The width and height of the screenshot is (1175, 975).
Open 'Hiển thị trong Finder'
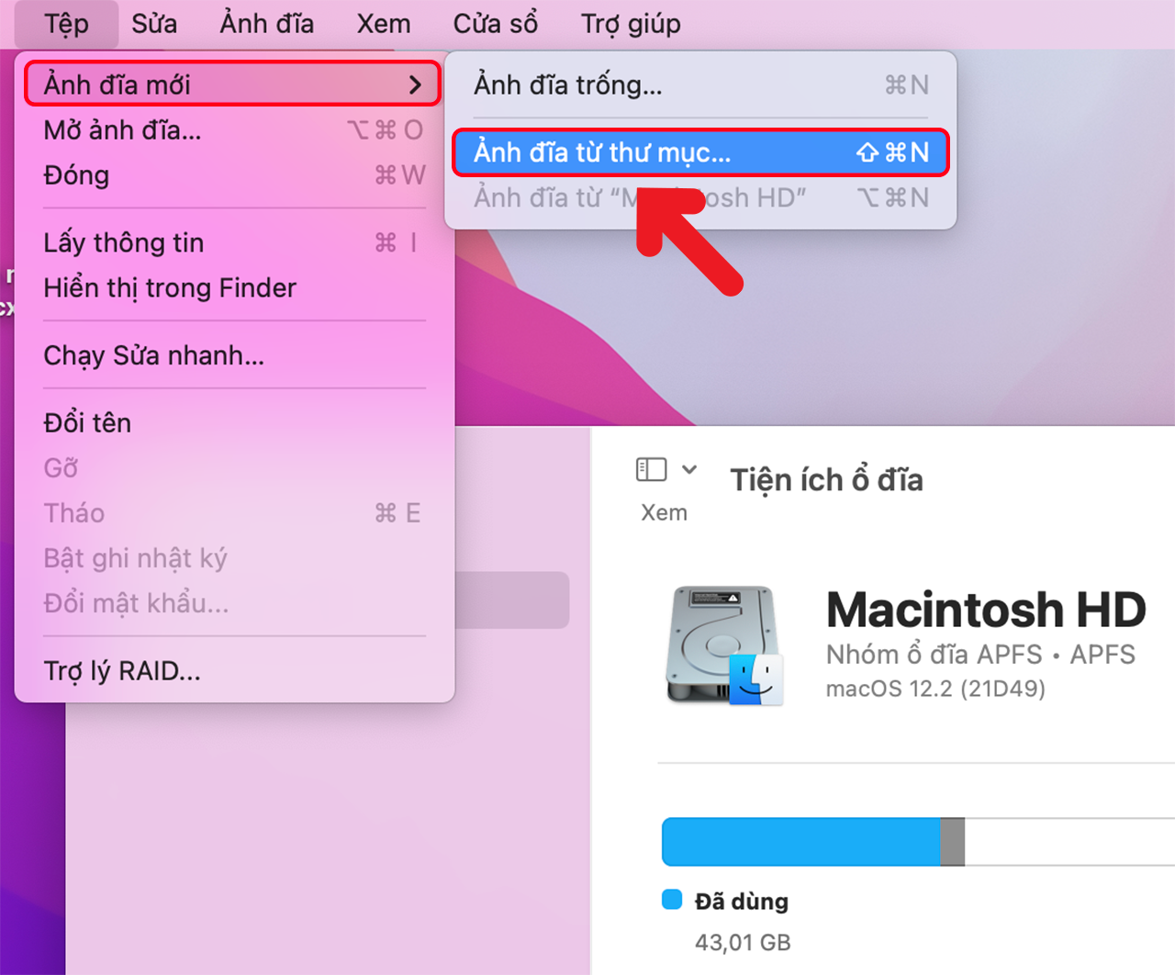point(169,287)
